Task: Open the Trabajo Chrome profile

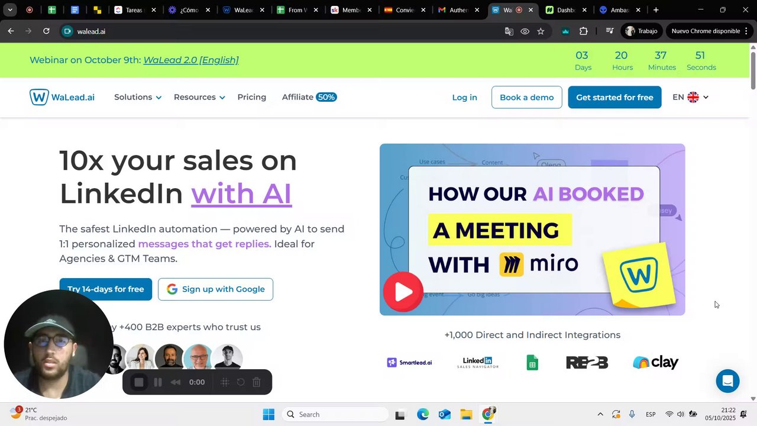Action: (642, 31)
